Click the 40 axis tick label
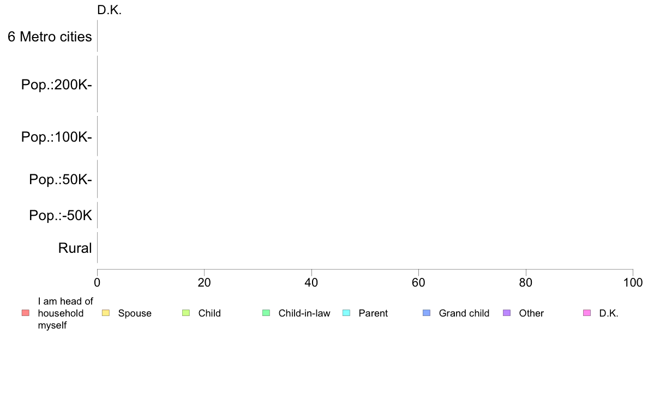 point(311,283)
